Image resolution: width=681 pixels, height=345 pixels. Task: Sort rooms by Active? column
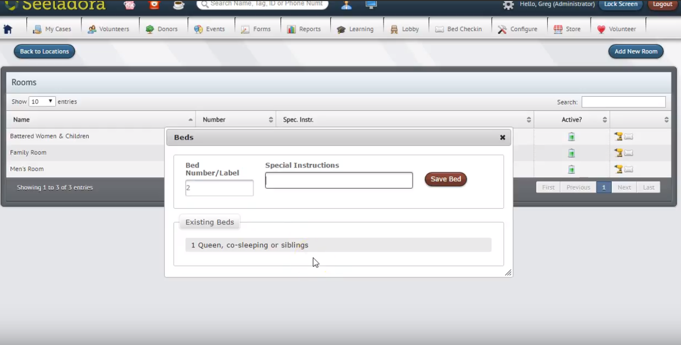(572, 119)
